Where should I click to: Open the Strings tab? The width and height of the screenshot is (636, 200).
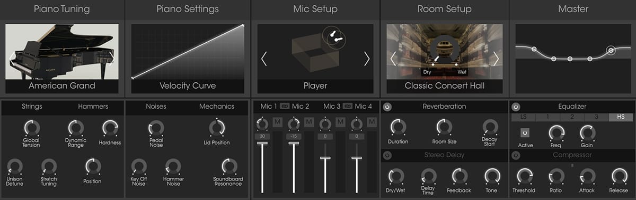point(32,107)
